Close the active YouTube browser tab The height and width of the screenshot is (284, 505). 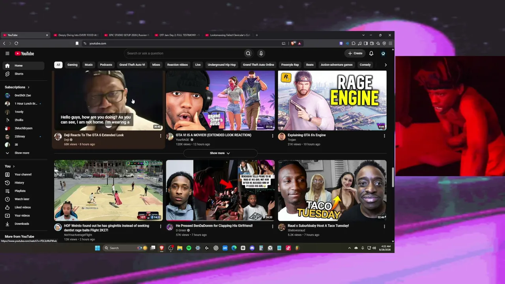coord(47,35)
